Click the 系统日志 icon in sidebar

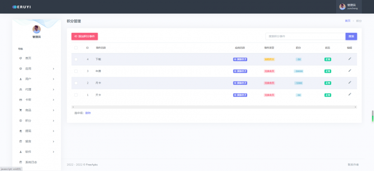pos(21,162)
